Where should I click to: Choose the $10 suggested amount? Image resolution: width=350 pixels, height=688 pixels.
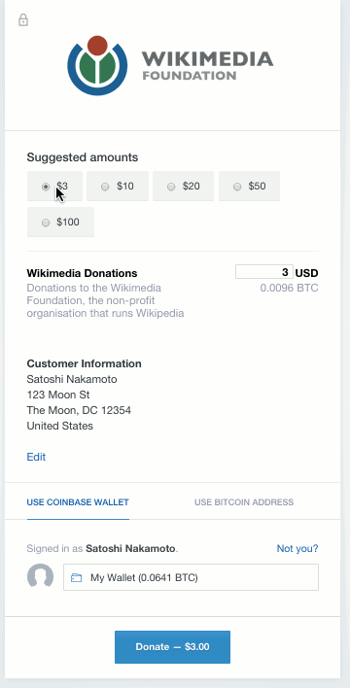click(118, 187)
